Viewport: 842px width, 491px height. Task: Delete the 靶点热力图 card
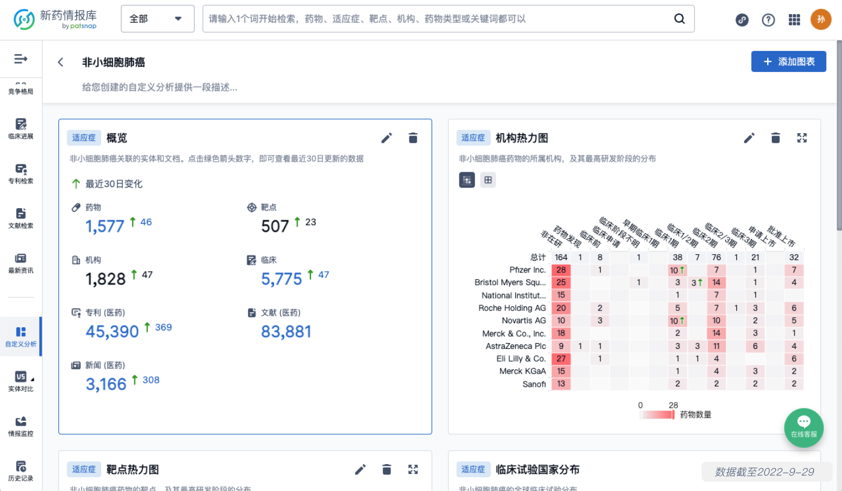coord(387,469)
